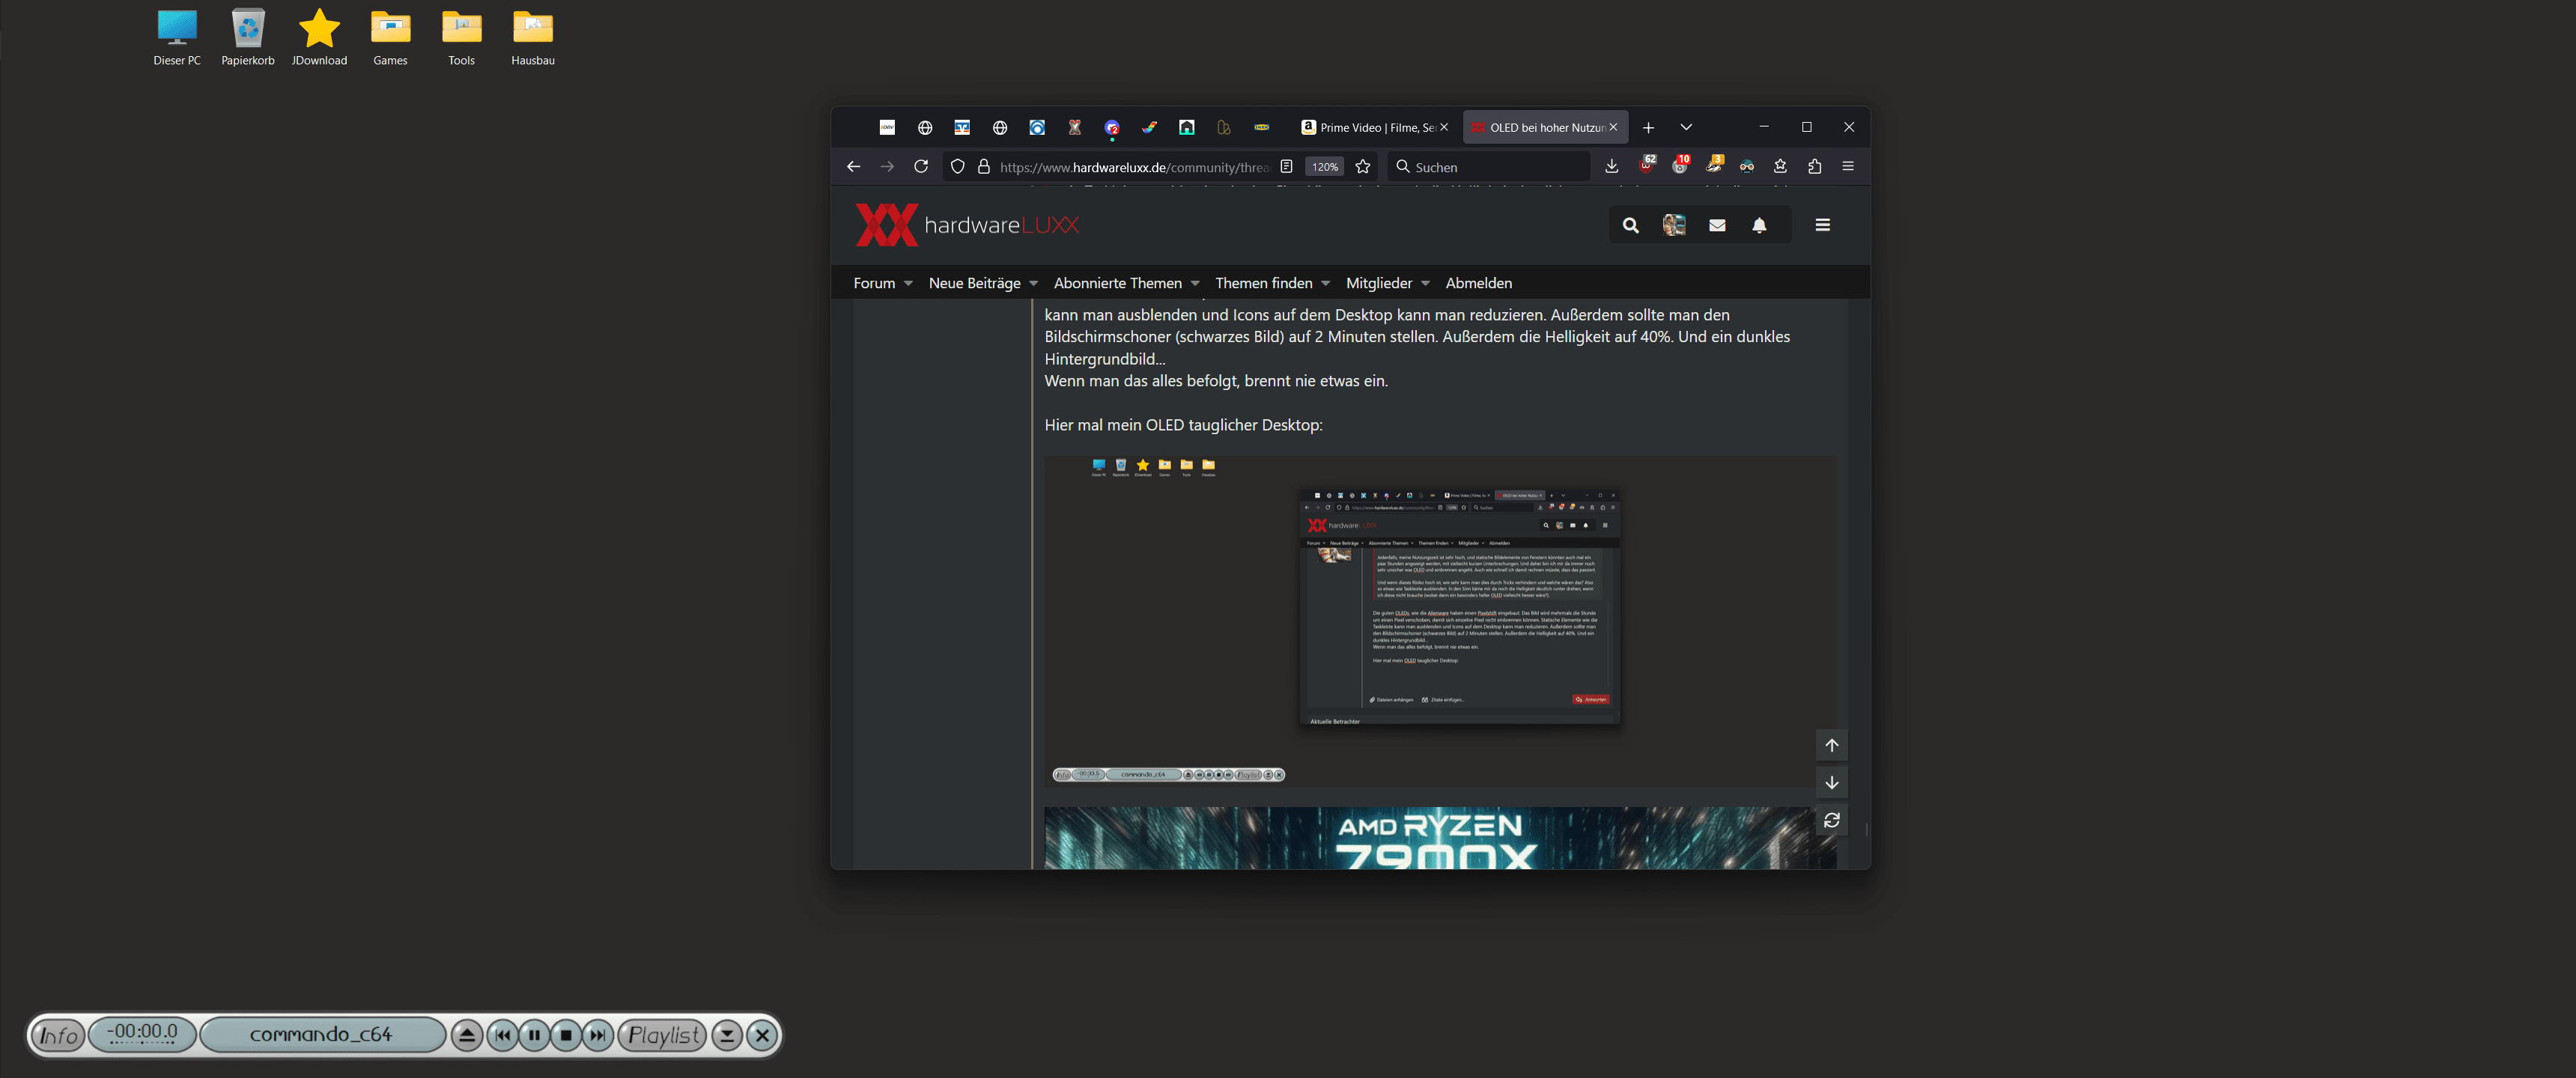Screen dimensions: 2576x1078
Task: Open the extension with red badge 10
Action: (1681, 165)
